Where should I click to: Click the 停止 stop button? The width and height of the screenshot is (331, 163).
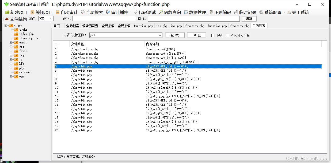197,35
